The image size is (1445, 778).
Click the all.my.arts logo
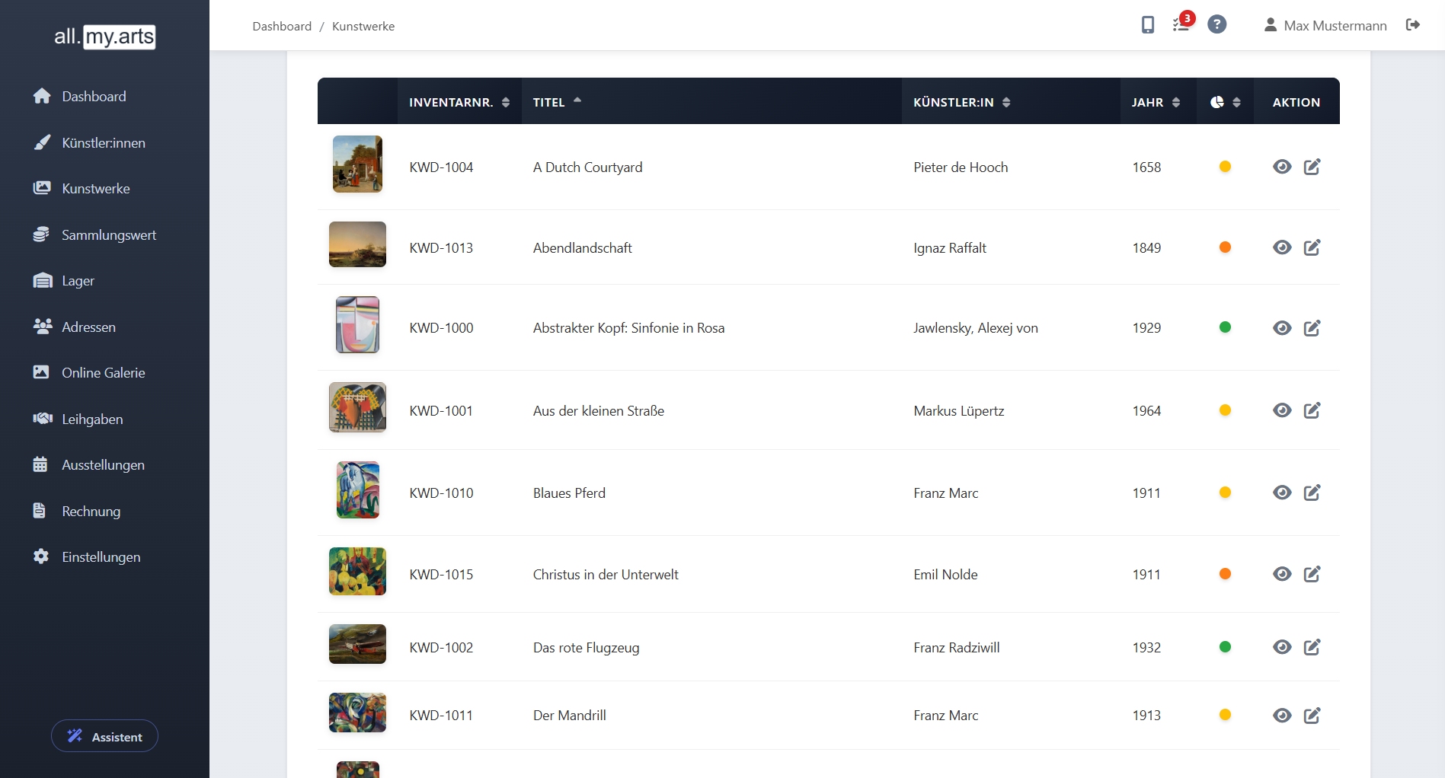tap(104, 37)
